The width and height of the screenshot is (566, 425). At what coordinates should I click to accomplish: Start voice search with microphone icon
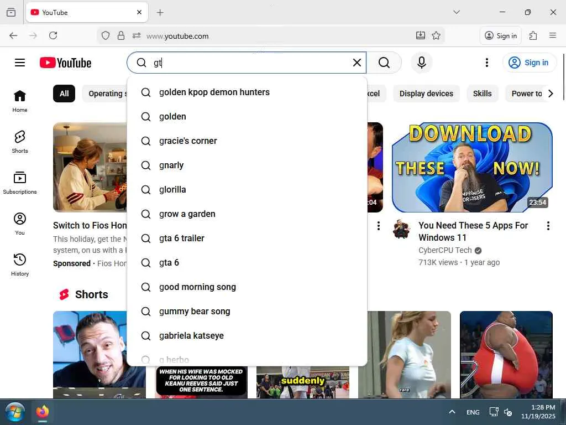(x=421, y=63)
